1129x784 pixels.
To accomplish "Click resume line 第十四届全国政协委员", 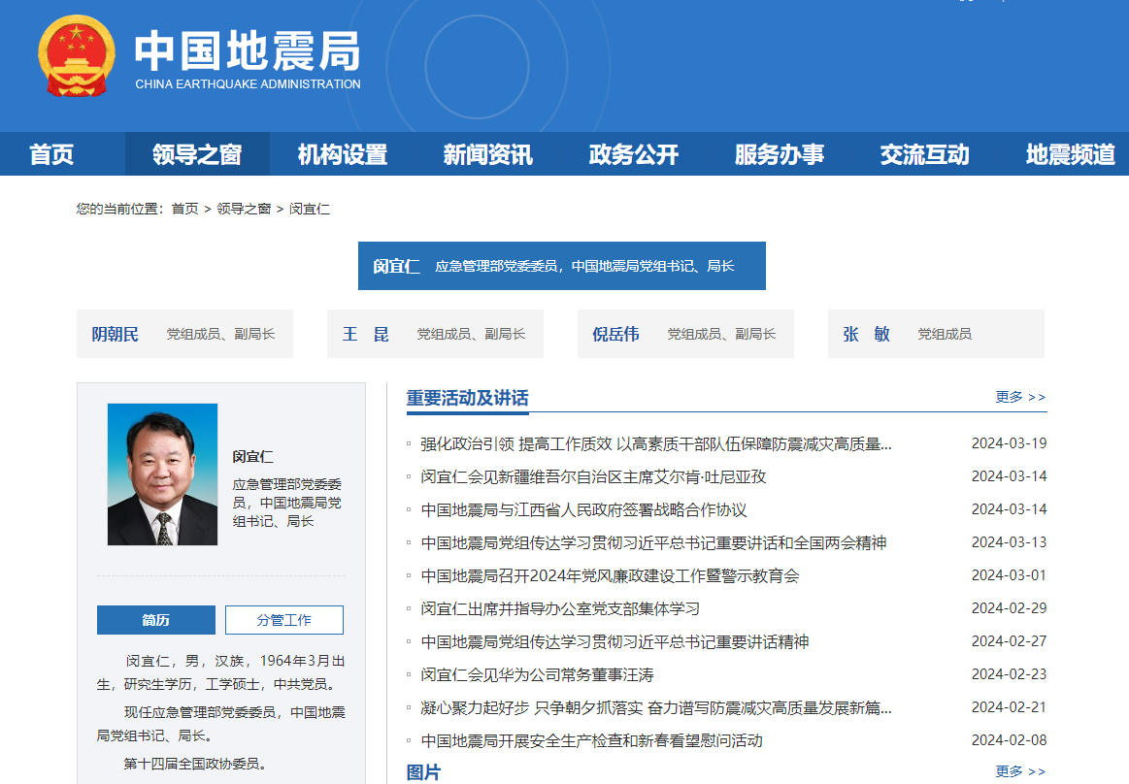I will click(196, 764).
